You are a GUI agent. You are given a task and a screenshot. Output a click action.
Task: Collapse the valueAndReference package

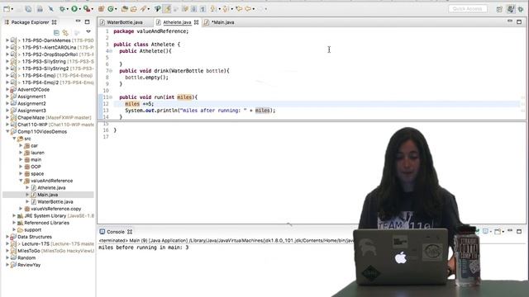click(21, 181)
